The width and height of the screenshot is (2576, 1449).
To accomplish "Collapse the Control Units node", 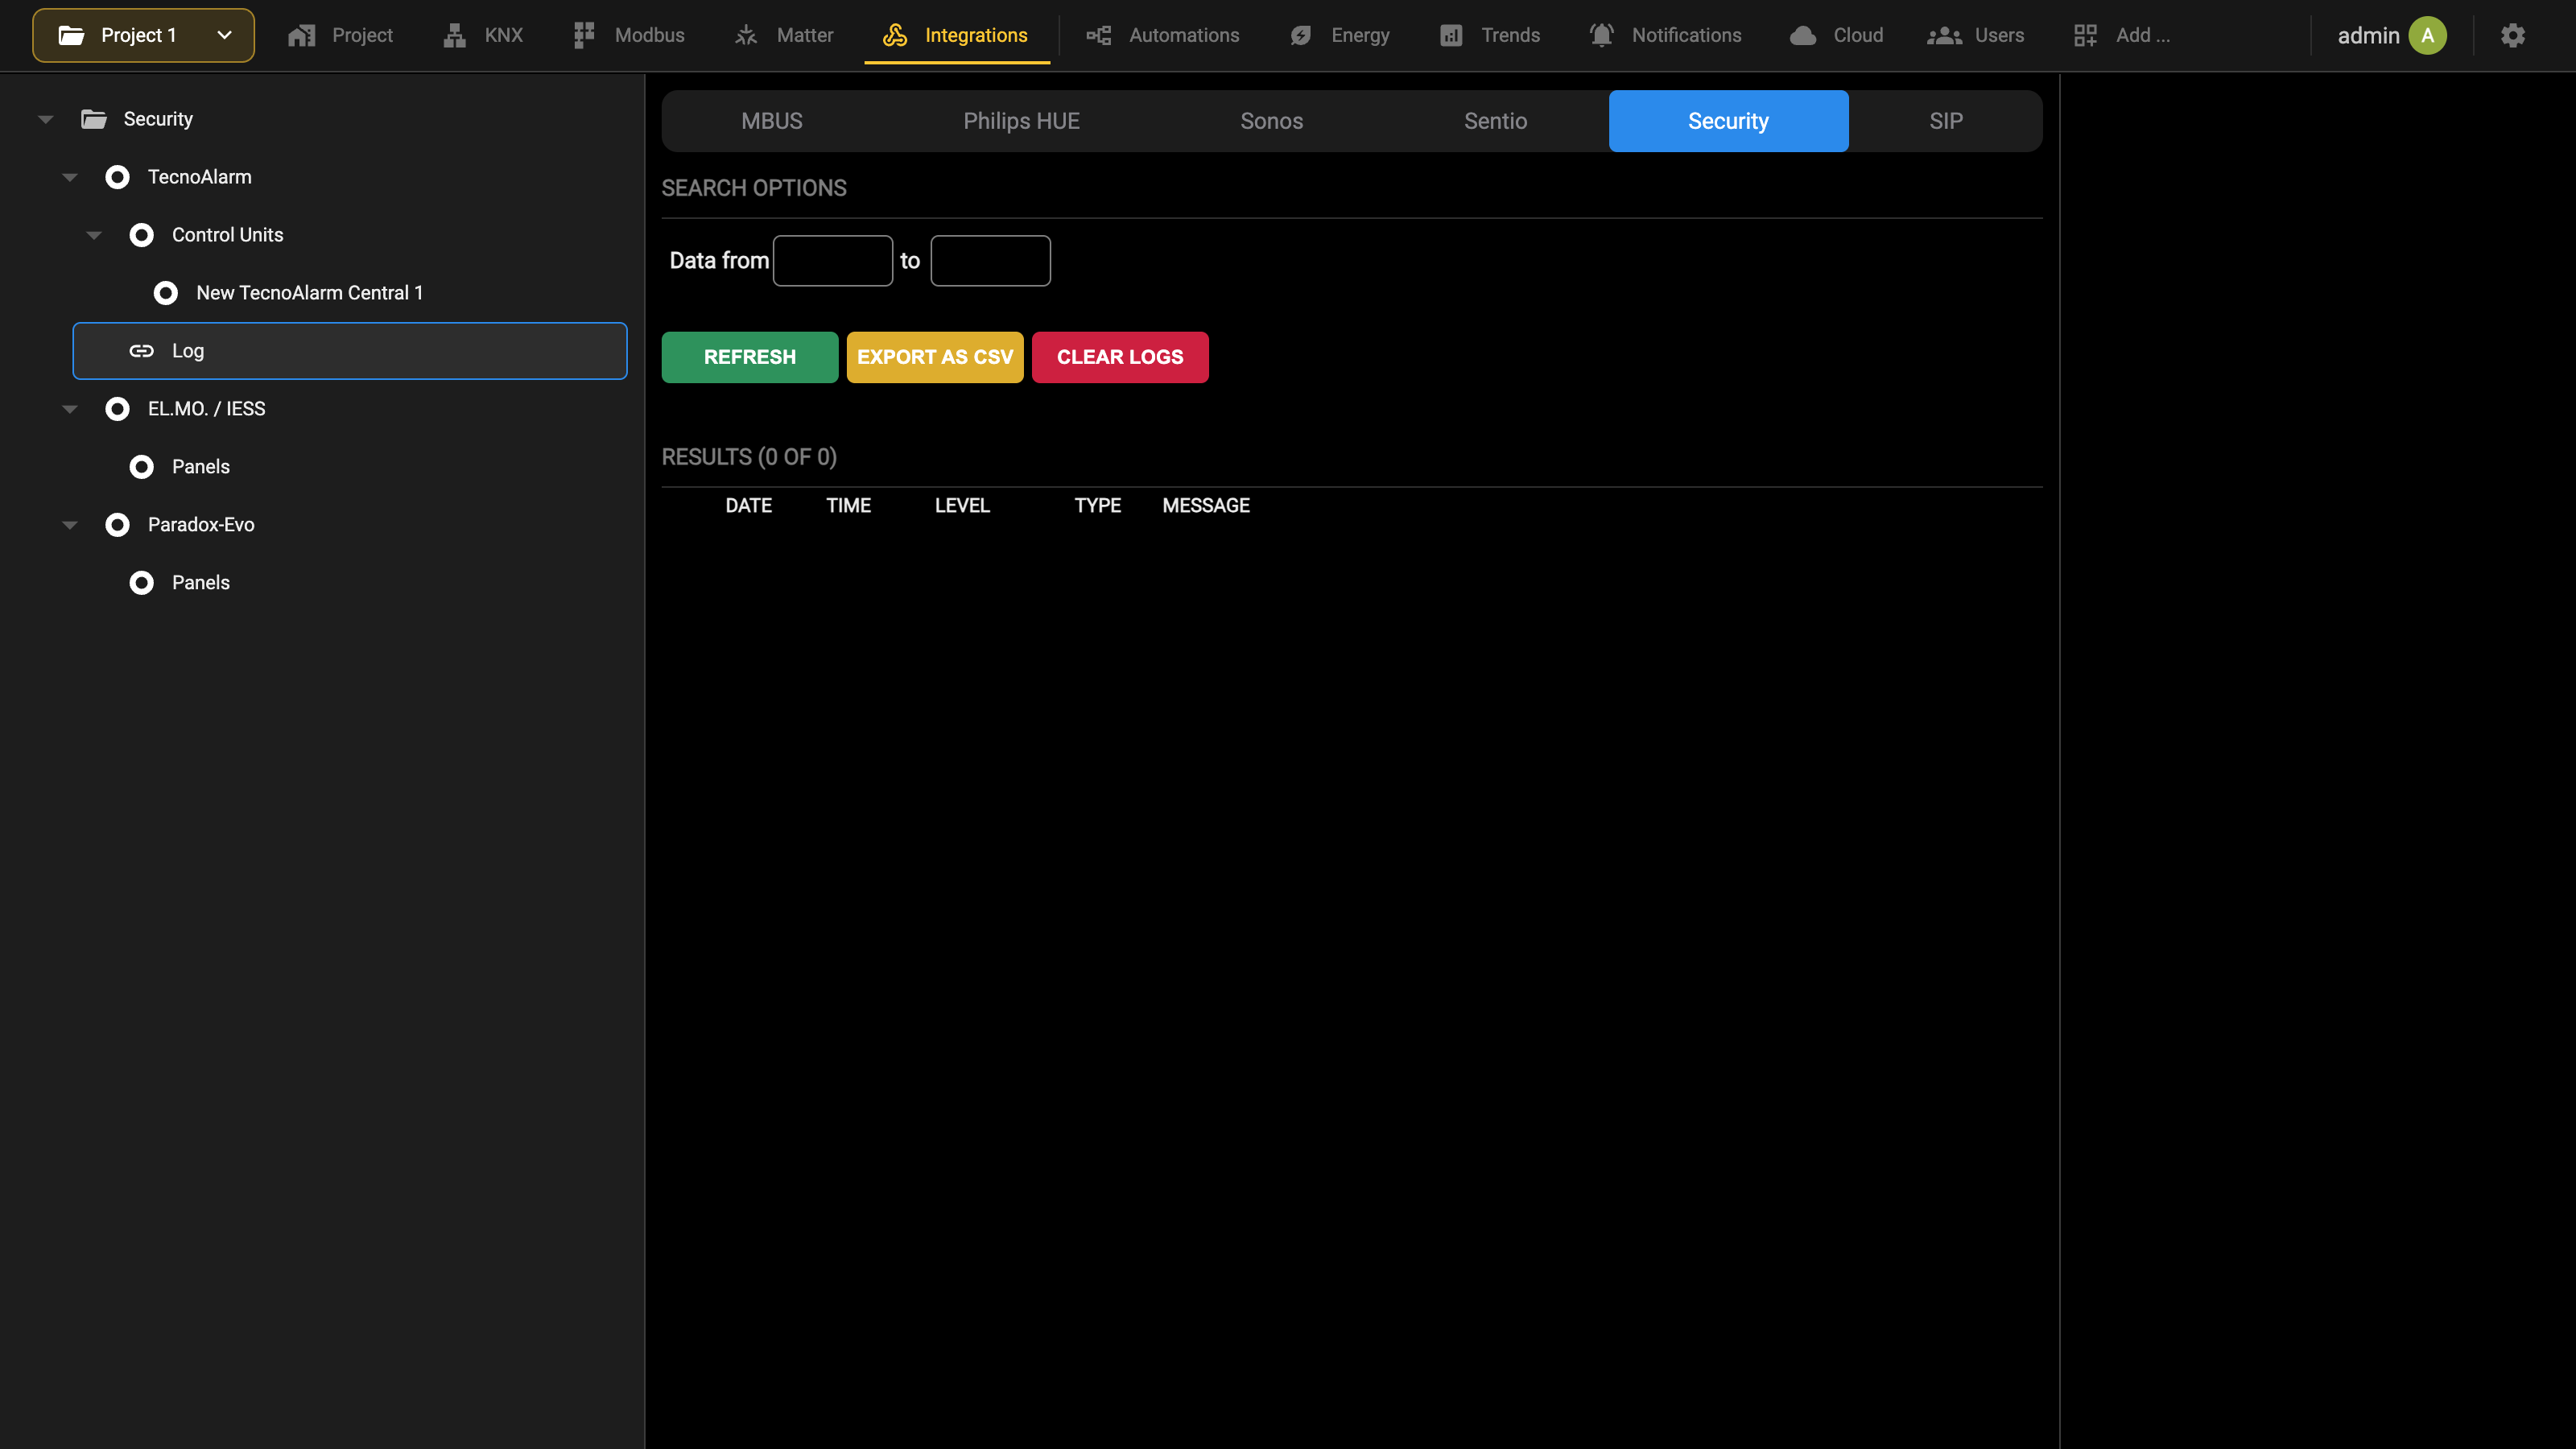I will pyautogui.click(x=94, y=235).
